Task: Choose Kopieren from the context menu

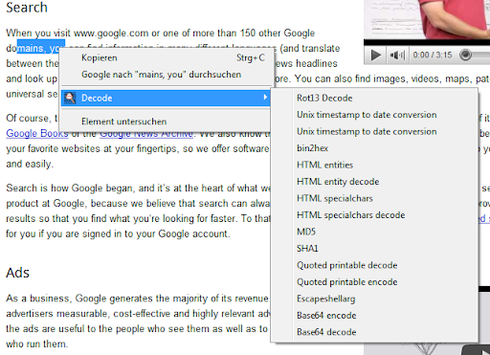Action: [x=166, y=57]
